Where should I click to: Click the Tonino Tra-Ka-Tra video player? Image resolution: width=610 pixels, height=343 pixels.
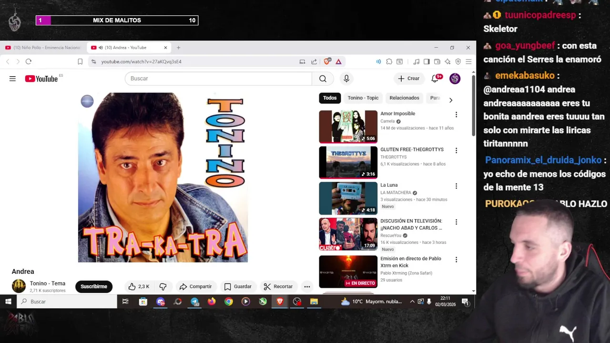[163, 177]
